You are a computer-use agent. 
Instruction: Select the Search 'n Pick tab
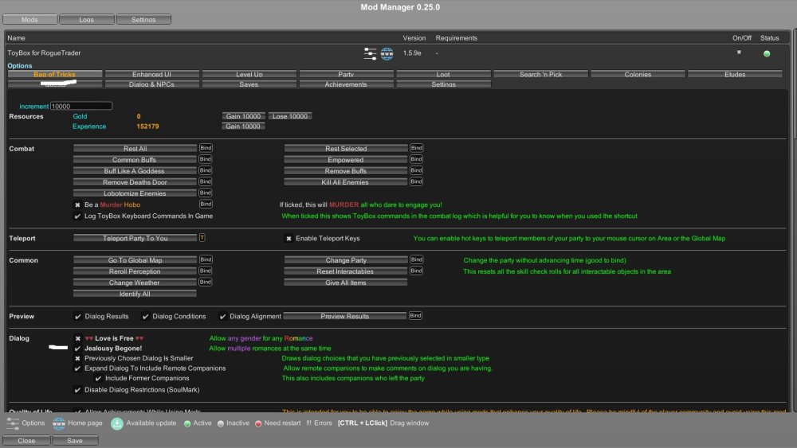[540, 74]
